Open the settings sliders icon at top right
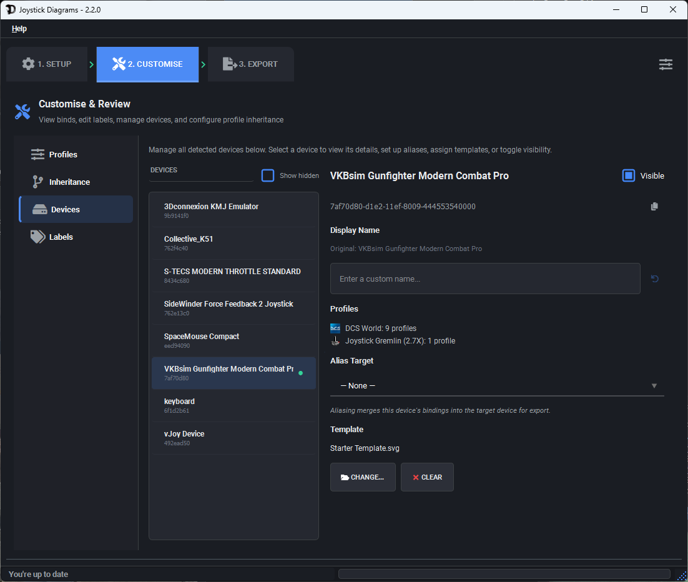 665,64
